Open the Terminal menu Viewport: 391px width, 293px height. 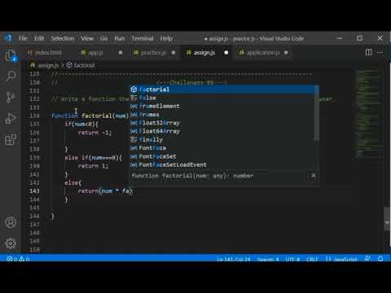(143, 38)
